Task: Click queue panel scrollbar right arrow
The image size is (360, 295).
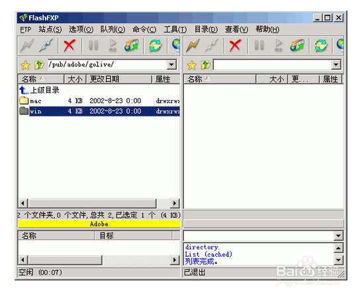Action: [175, 260]
